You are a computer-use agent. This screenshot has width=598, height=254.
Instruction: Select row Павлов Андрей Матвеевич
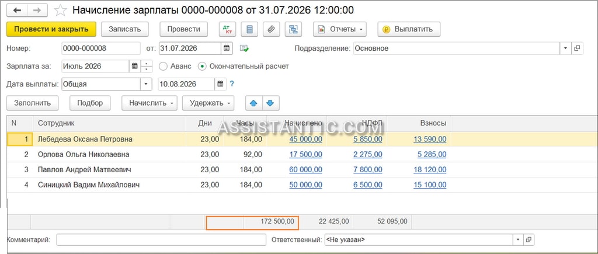click(302, 170)
